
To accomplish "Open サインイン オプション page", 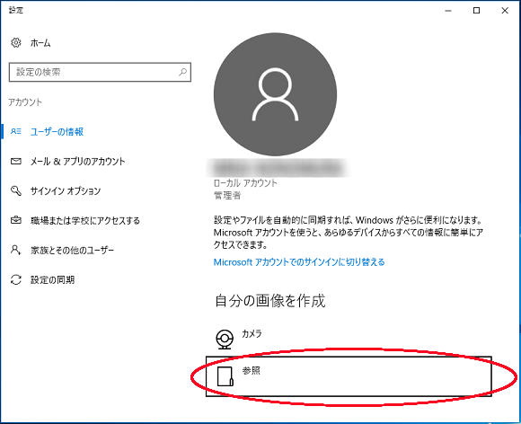I will click(66, 190).
